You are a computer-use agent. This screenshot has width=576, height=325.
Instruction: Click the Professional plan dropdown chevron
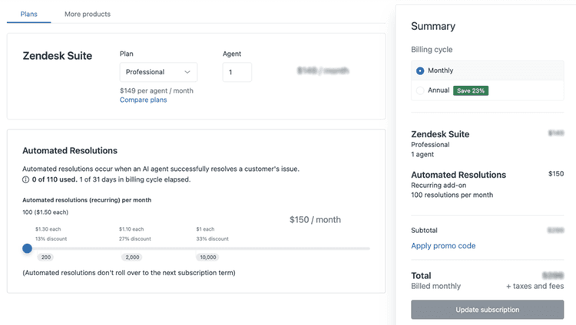187,72
